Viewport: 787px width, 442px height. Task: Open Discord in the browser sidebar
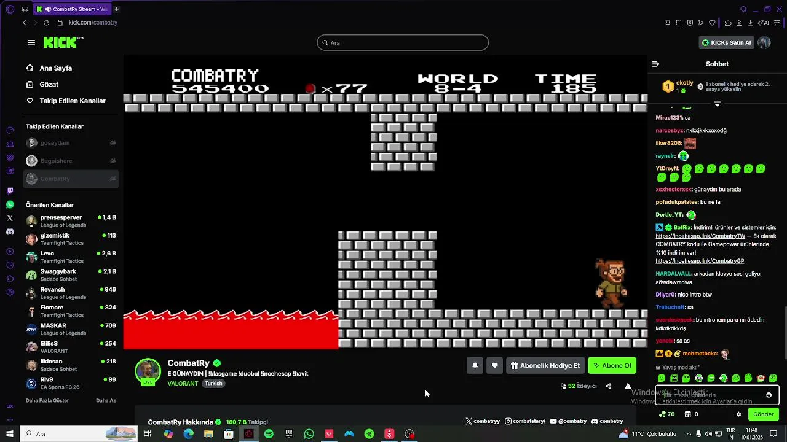tap(10, 231)
